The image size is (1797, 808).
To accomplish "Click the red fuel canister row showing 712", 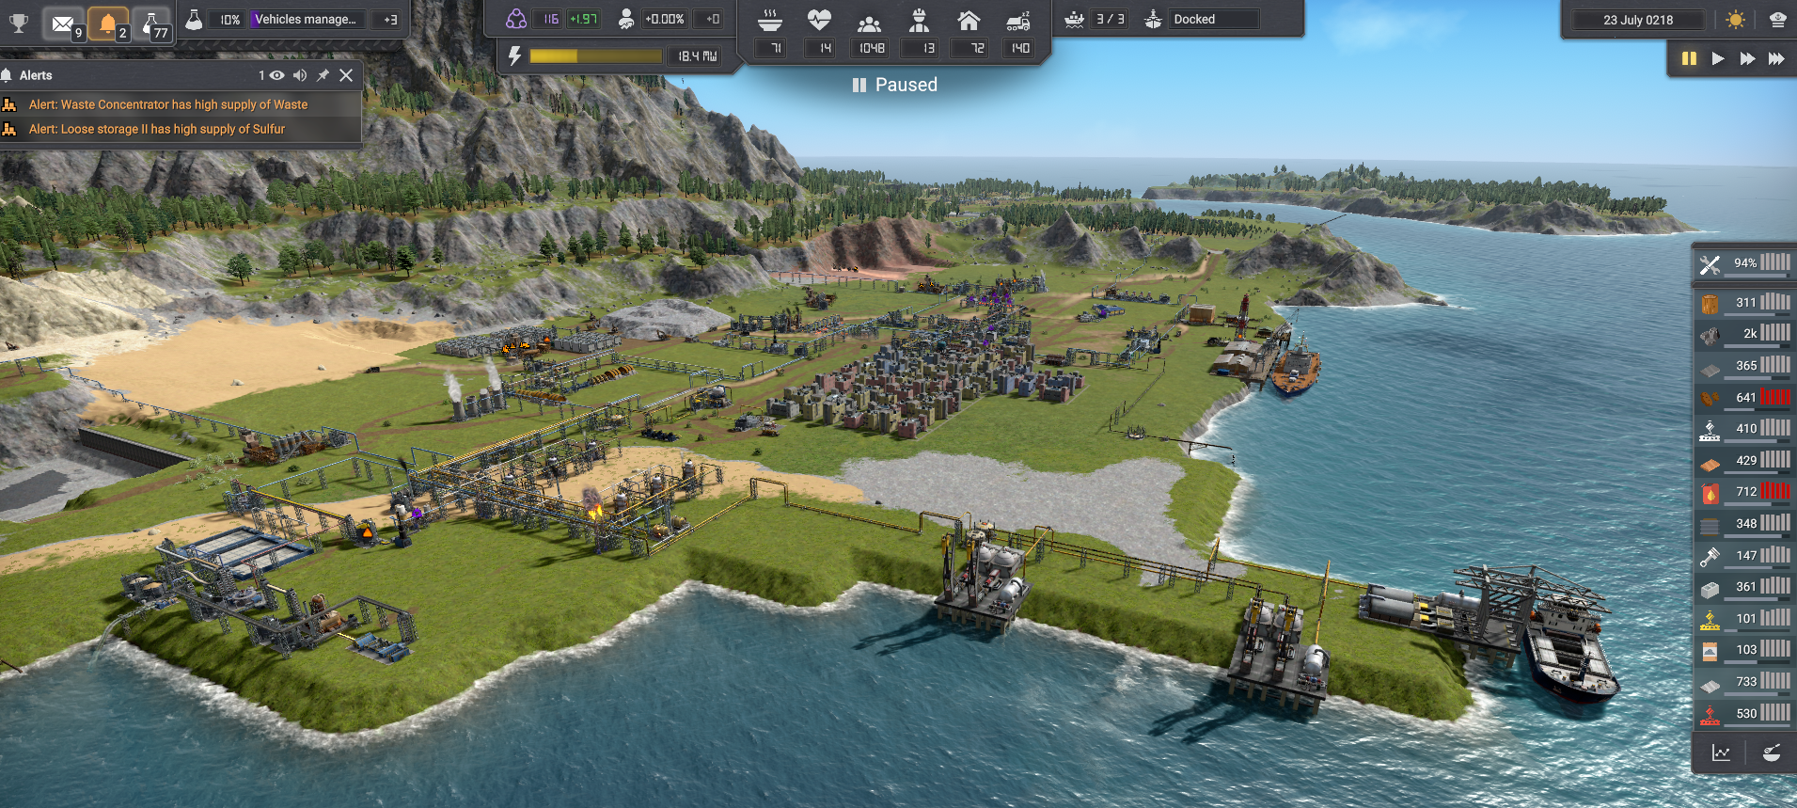I will coord(1744,491).
